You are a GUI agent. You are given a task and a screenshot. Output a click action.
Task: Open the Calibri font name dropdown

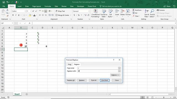(25, 11)
